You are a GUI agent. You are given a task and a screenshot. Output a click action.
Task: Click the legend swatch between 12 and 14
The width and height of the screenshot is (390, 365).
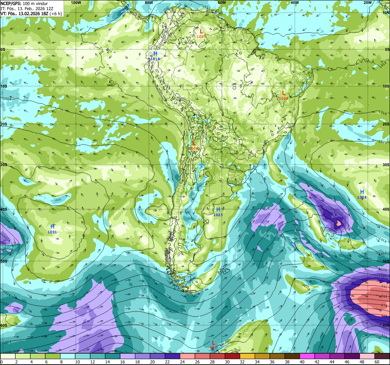point(97,356)
